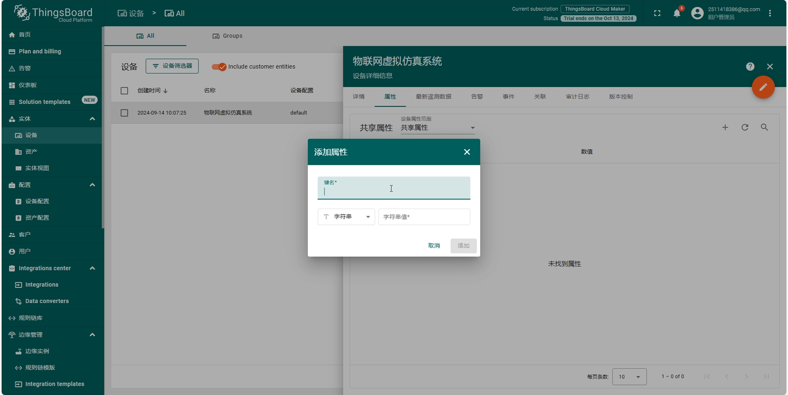
Task: Open the 设备属性范围 scope dropdown
Action: [x=438, y=128]
